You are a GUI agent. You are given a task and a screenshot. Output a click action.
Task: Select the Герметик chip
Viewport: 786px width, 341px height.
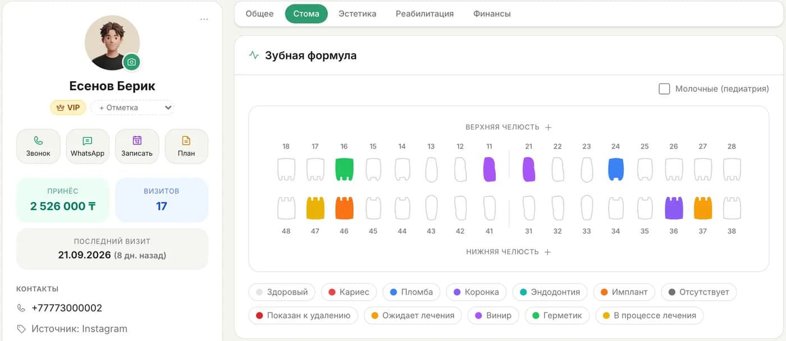coord(557,315)
